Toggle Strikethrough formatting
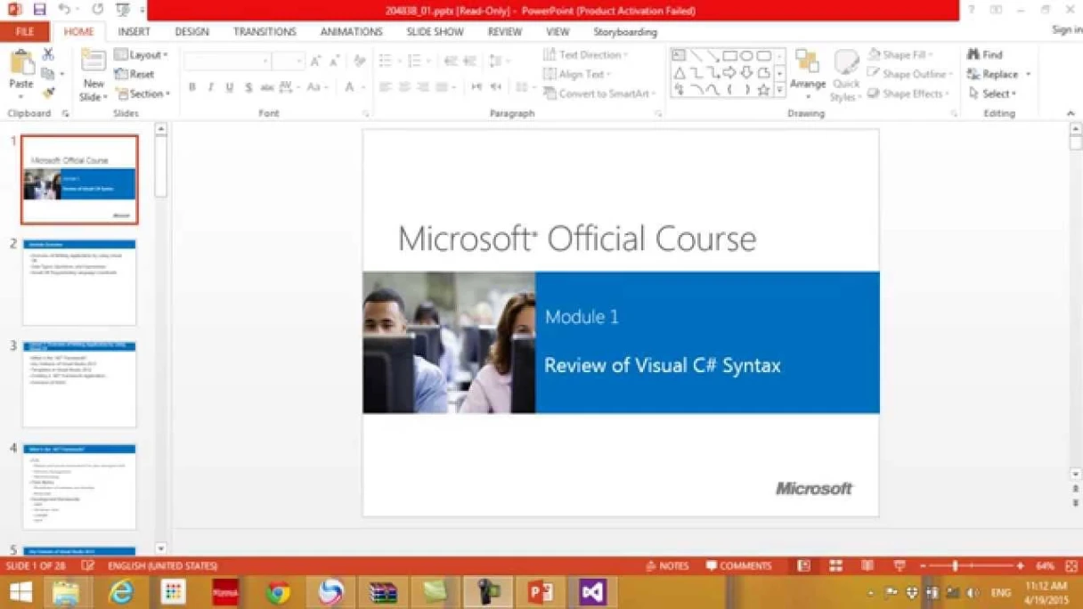Image resolution: width=1083 pixels, height=609 pixels. [266, 87]
